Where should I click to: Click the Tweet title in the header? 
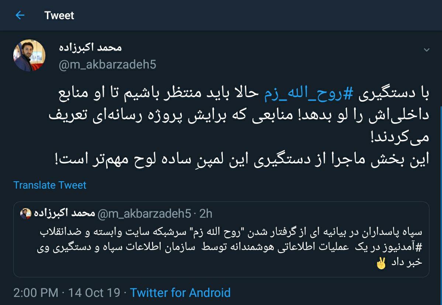click(59, 15)
